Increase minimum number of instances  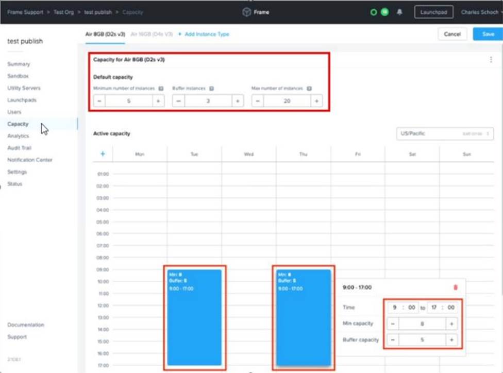(158, 101)
